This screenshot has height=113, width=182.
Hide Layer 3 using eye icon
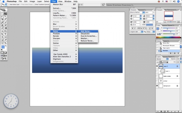point(157,66)
